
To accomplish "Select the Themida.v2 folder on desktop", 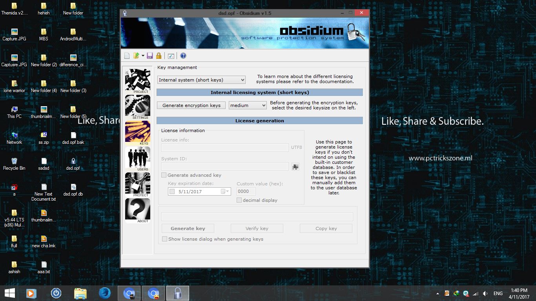I will [14, 9].
